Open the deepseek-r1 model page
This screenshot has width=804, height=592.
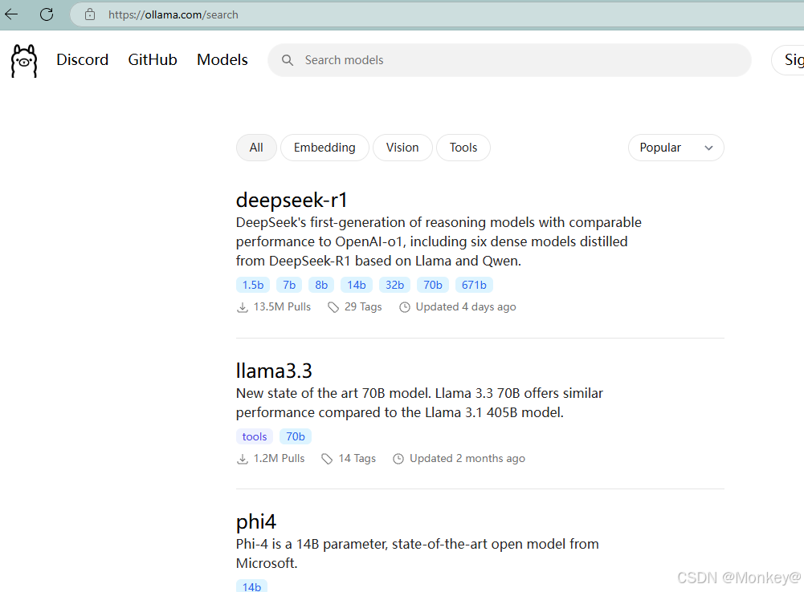(292, 200)
